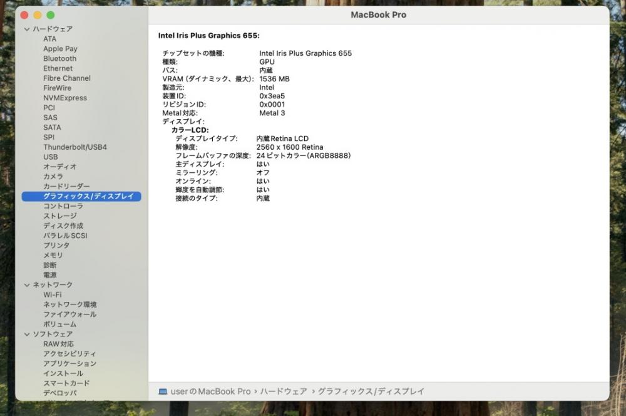
Task: Select パラレルSCSI in the sidebar
Action: coord(65,236)
